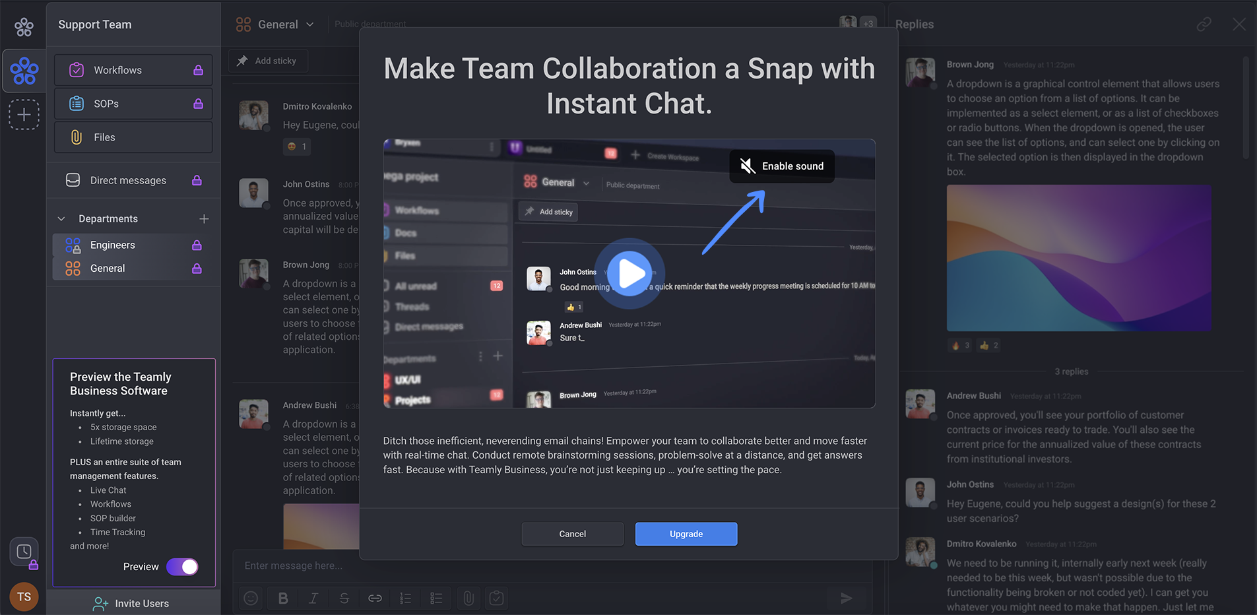This screenshot has height=615, width=1257.
Task: Click the thumbs up reaction with count 2
Action: point(989,345)
